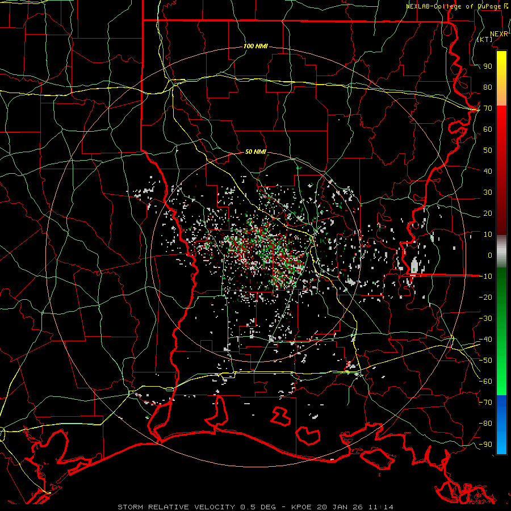The width and height of the screenshot is (511, 511).
Task: Pick the gray zero-velocity segment of color bar
Action: pyautogui.click(x=501, y=252)
